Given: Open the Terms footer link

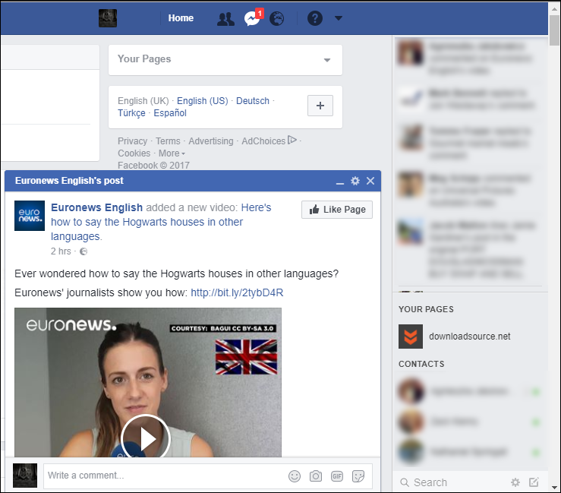Looking at the screenshot, I should click(x=168, y=141).
